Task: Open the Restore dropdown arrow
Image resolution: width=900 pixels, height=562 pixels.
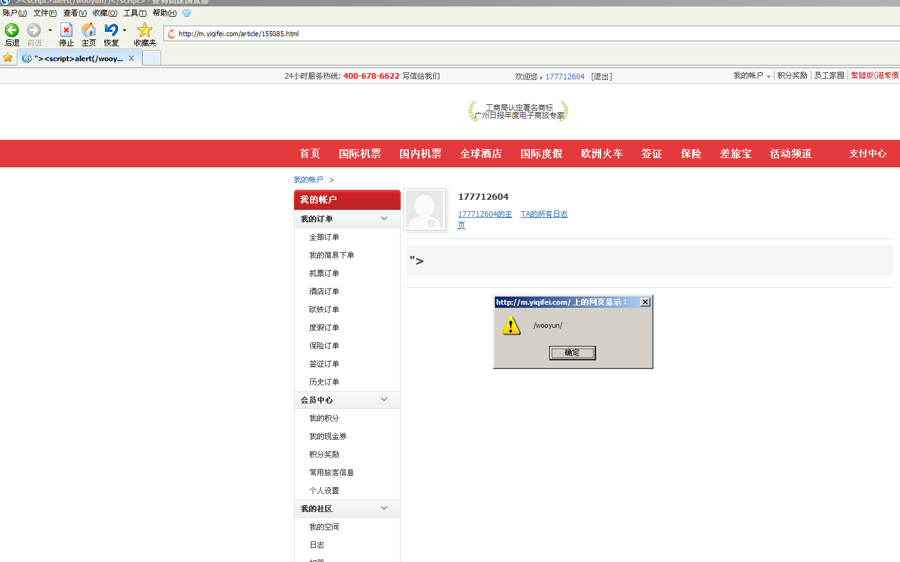Action: pyautogui.click(x=124, y=30)
